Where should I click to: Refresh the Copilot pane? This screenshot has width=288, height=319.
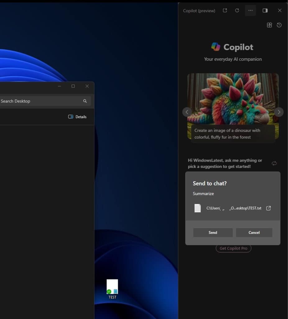(x=237, y=10)
